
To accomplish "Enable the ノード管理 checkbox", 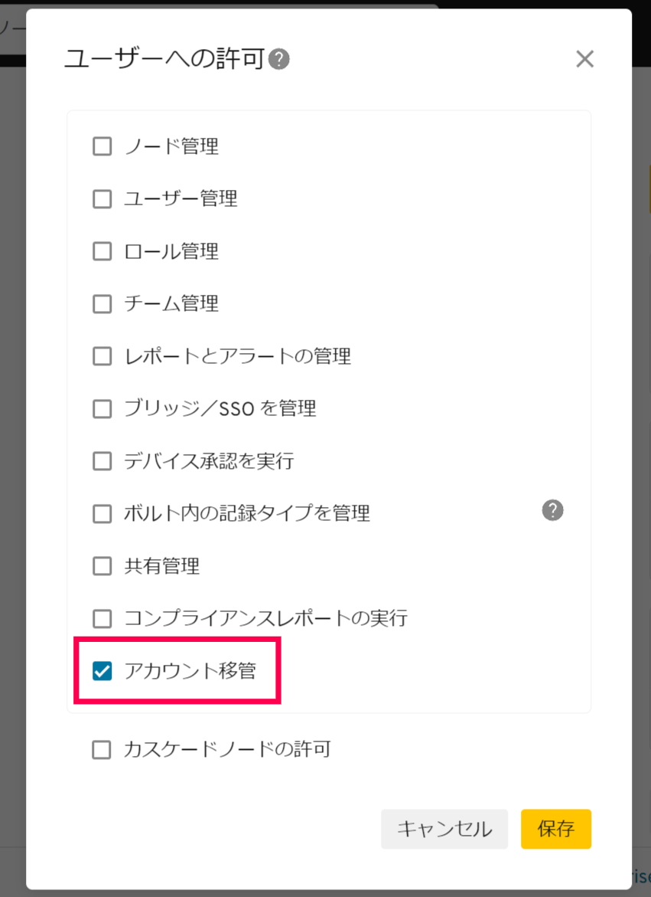I will (x=102, y=146).
